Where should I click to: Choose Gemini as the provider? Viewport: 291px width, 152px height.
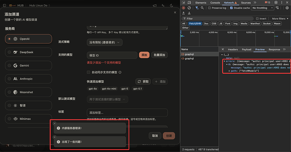(28, 65)
